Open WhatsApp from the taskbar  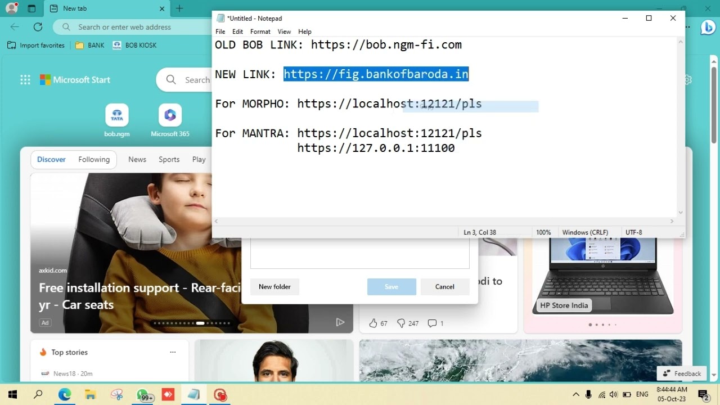[143, 395]
